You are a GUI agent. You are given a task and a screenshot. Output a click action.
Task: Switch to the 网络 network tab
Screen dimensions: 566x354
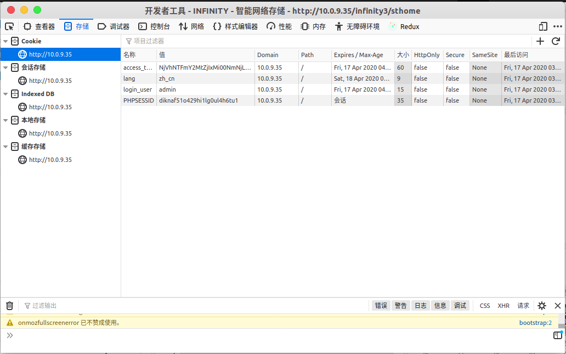click(191, 26)
